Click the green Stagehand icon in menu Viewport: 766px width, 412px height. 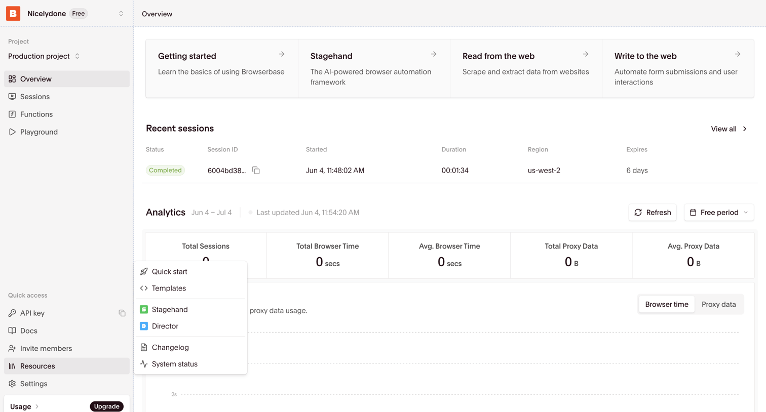point(144,310)
